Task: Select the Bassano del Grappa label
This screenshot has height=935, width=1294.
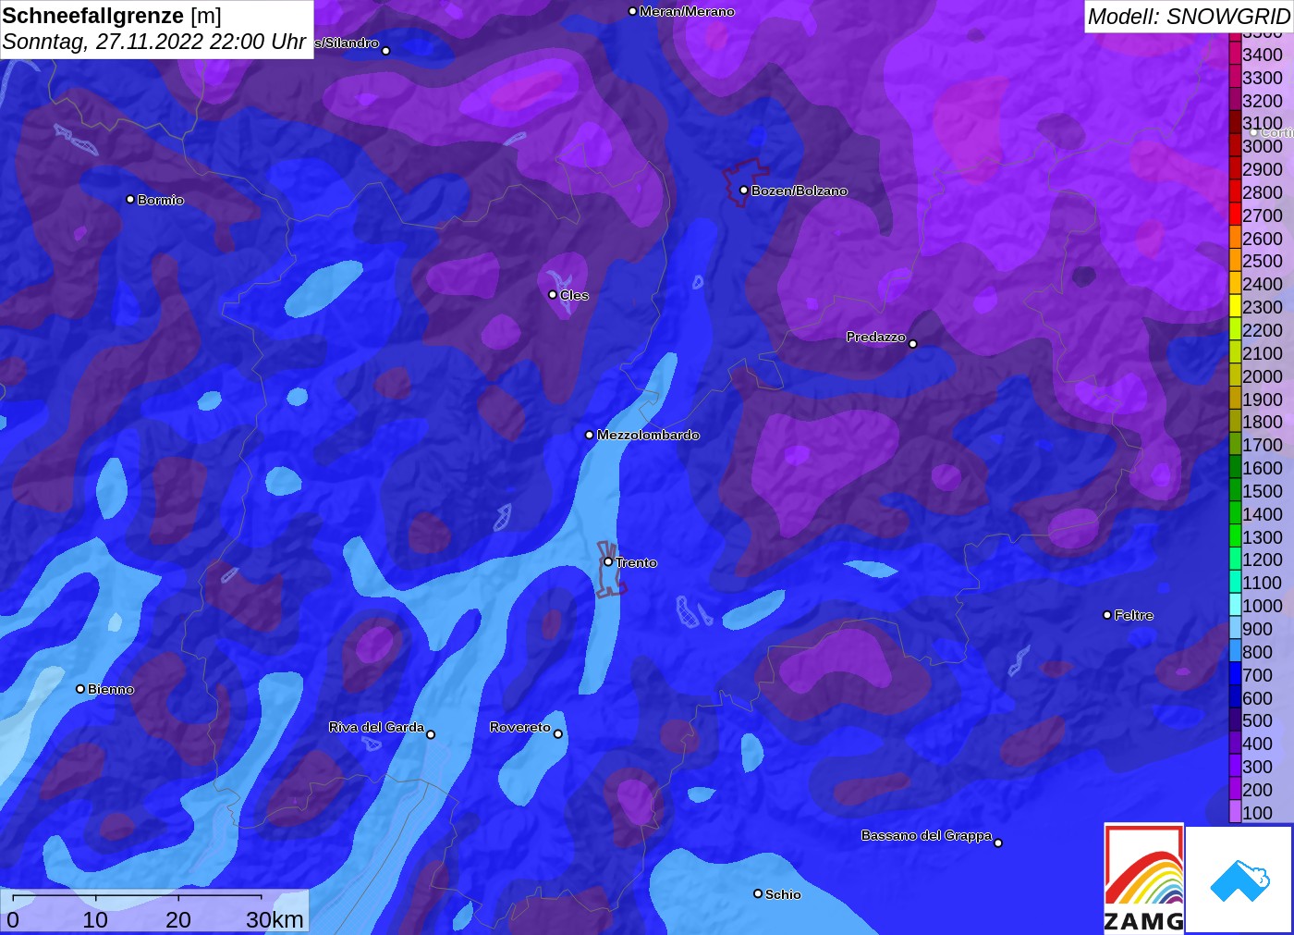Action: [926, 835]
